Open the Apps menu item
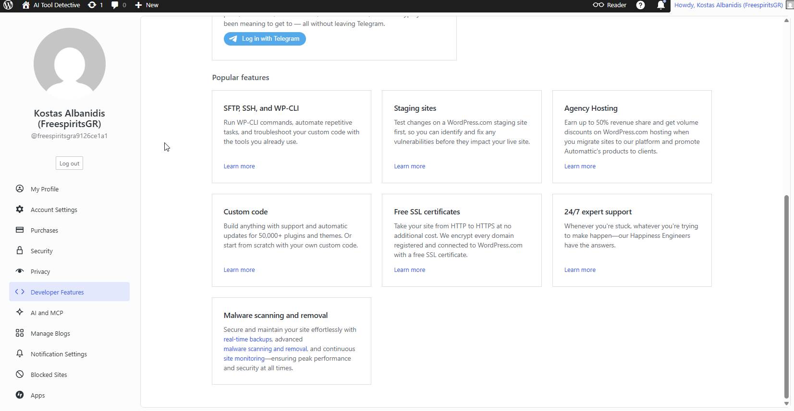The width and height of the screenshot is (794, 411). pos(69,395)
